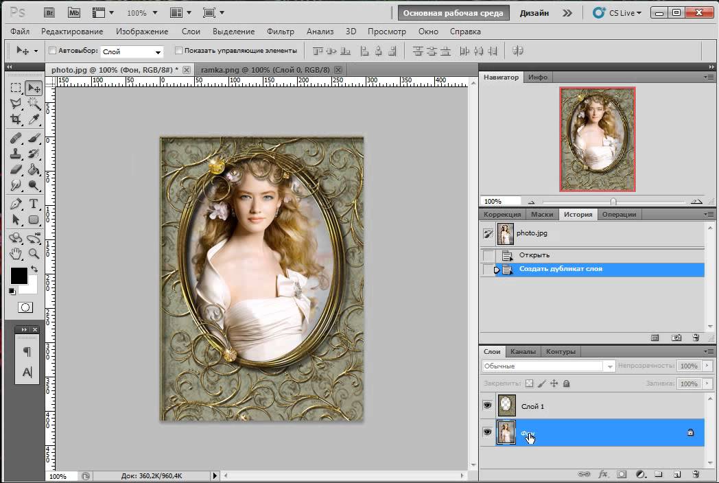Open the Фильтр menu

coord(280,32)
